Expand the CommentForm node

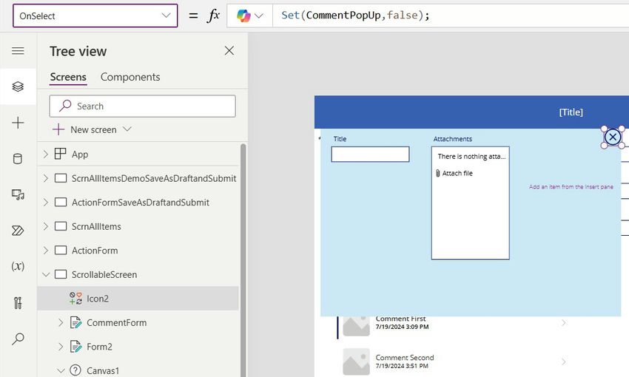coord(61,322)
